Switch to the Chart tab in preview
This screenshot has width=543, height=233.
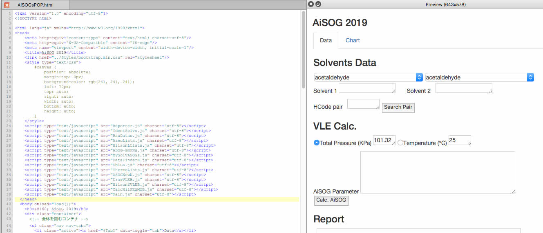click(353, 40)
